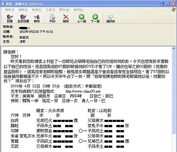This screenshot has height=152, width=177.
Task: Click the 朱雀 row label
Action: 15,136
